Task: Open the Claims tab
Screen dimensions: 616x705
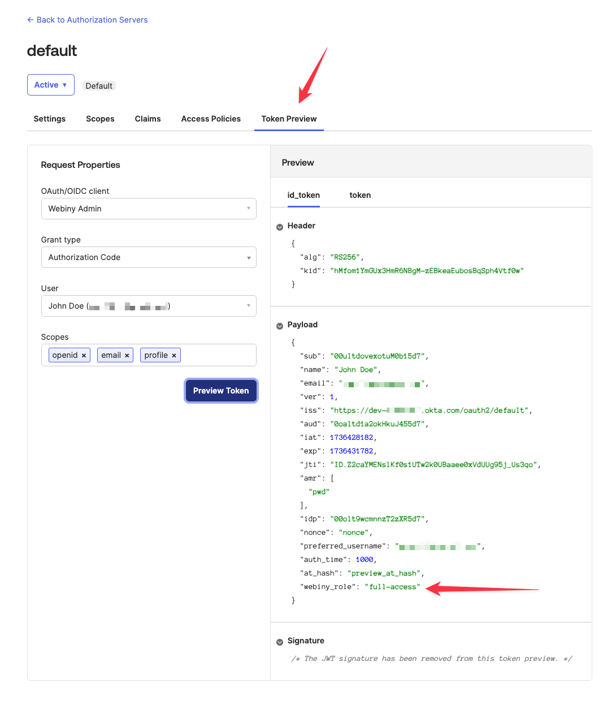Action: pos(148,119)
